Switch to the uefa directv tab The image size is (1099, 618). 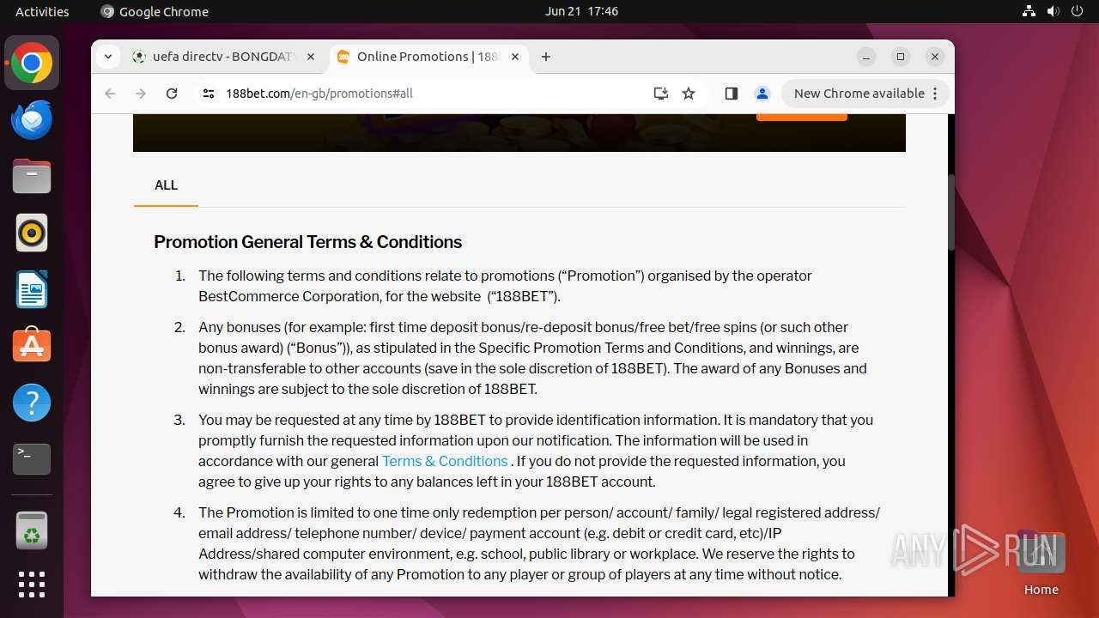pos(223,57)
